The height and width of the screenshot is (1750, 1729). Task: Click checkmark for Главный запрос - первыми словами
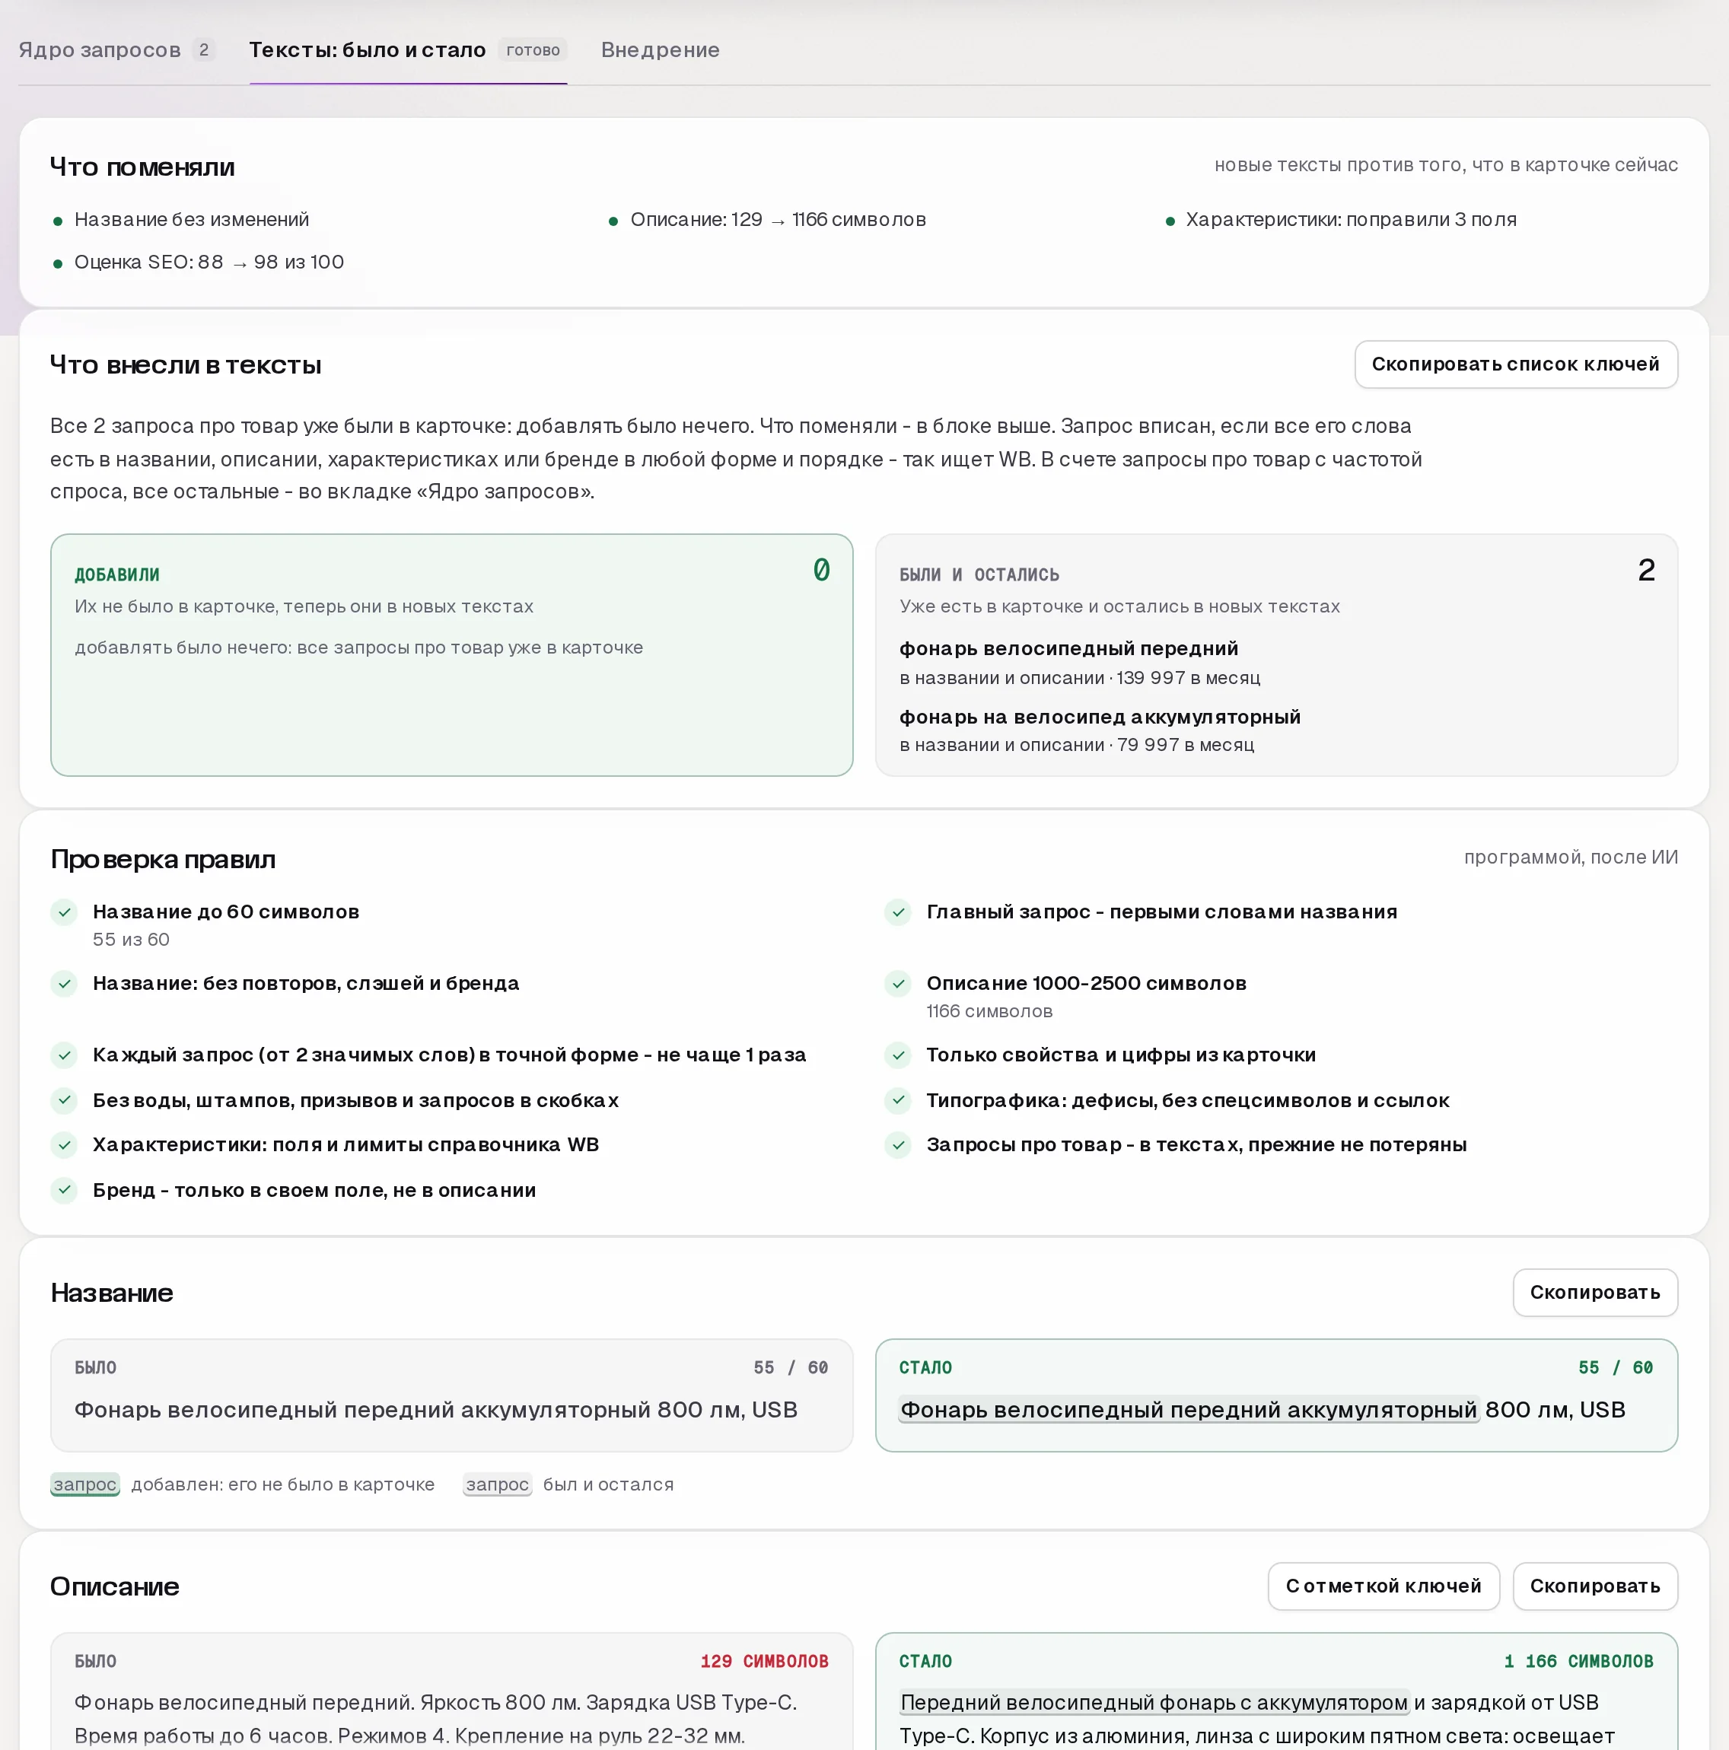click(898, 912)
